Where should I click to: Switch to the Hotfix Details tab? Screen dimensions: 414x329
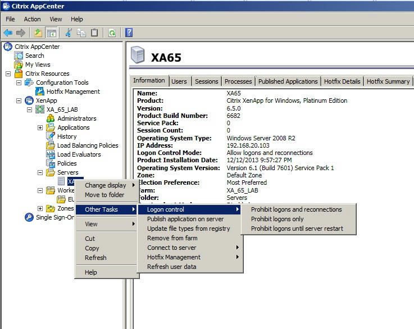tap(342, 81)
